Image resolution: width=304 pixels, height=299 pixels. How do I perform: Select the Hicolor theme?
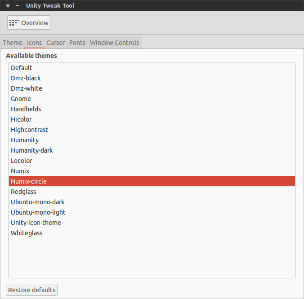[x=152, y=119]
